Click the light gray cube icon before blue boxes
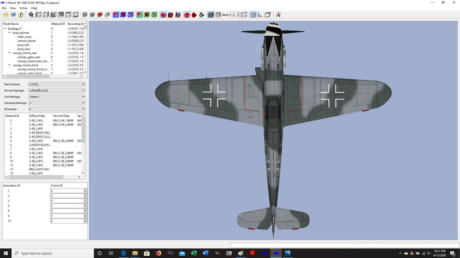460x258 pixels. click(x=107, y=15)
